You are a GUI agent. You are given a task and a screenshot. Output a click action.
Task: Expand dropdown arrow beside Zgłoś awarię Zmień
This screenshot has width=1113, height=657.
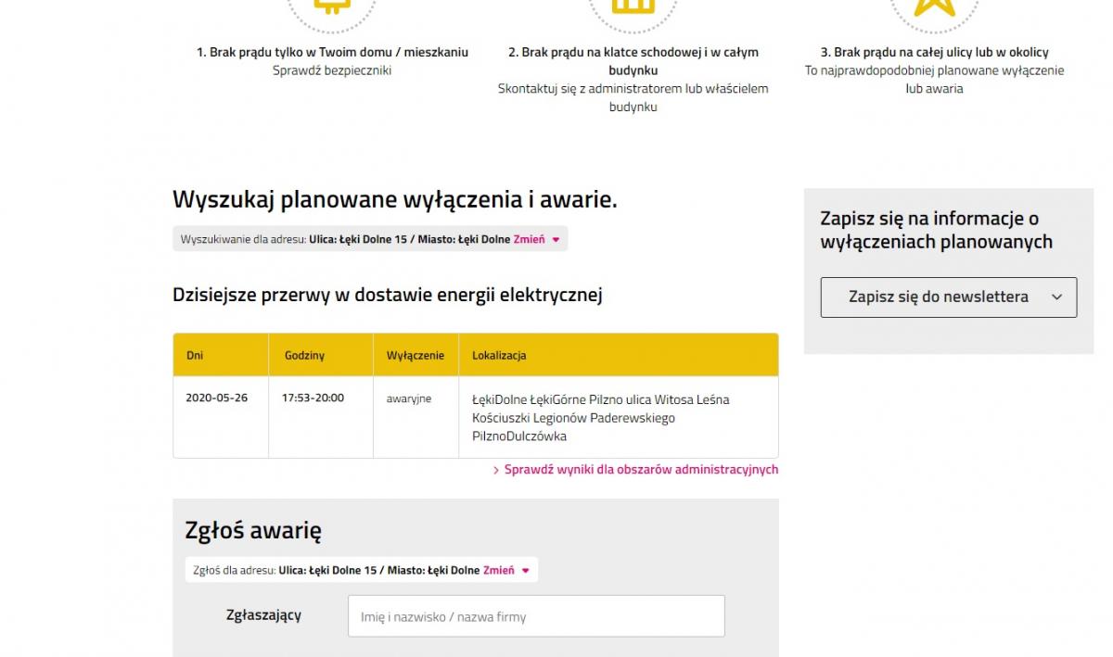pos(526,571)
